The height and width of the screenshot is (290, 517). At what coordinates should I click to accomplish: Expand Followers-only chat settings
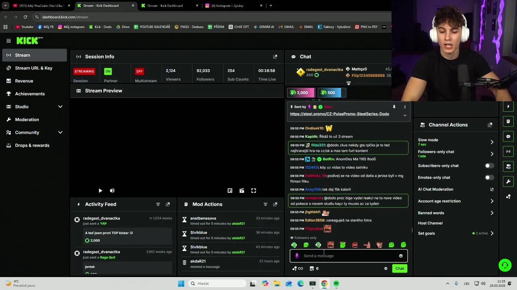click(492, 154)
